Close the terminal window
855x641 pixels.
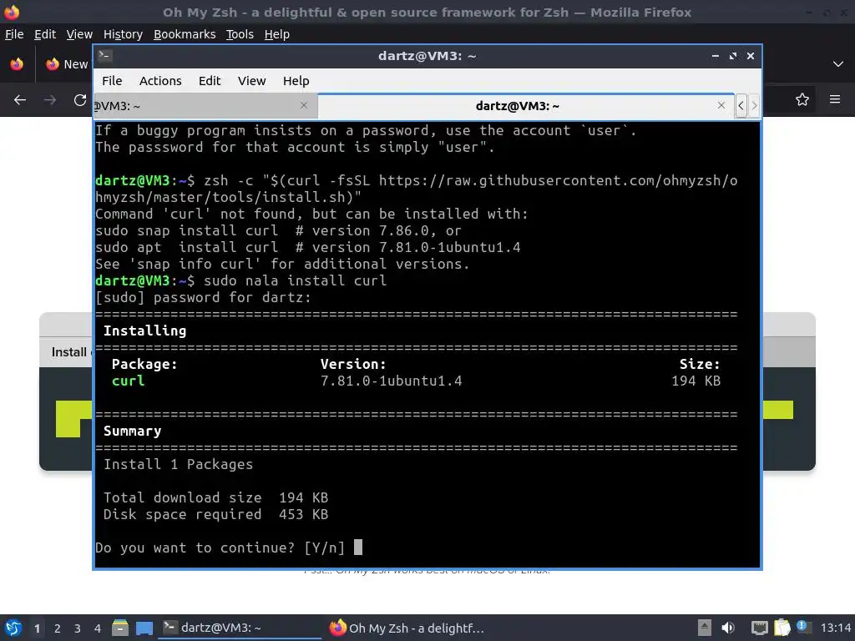[x=751, y=56]
